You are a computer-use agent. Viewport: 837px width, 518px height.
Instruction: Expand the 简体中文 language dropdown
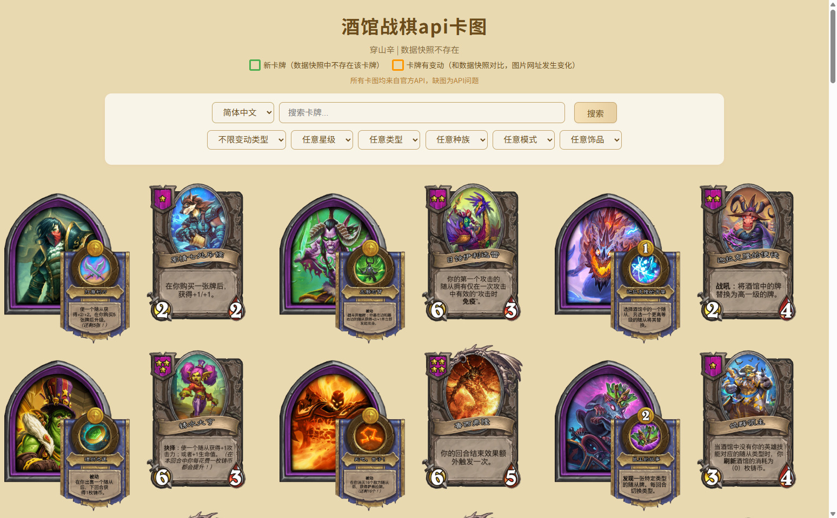click(x=243, y=112)
